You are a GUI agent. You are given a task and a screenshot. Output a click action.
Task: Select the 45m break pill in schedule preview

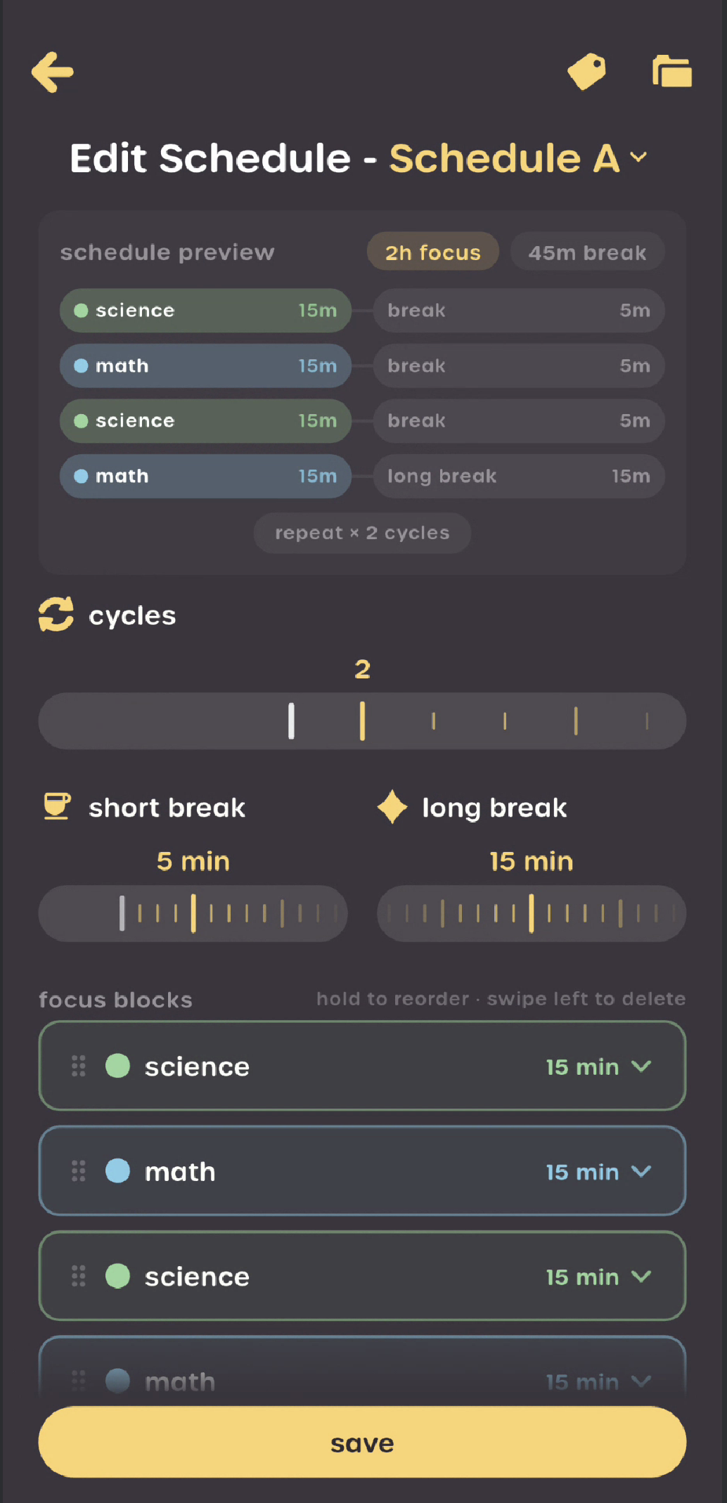[587, 252]
